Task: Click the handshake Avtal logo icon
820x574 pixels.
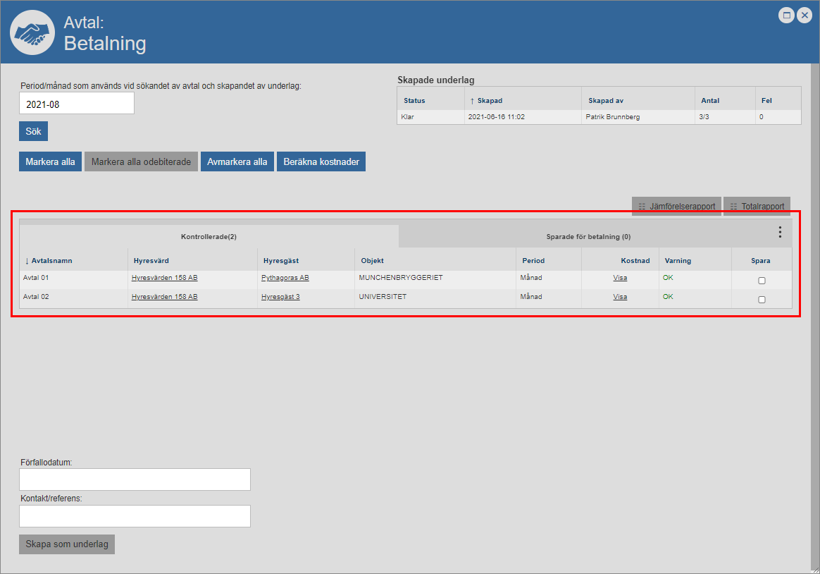Action: coord(33,34)
